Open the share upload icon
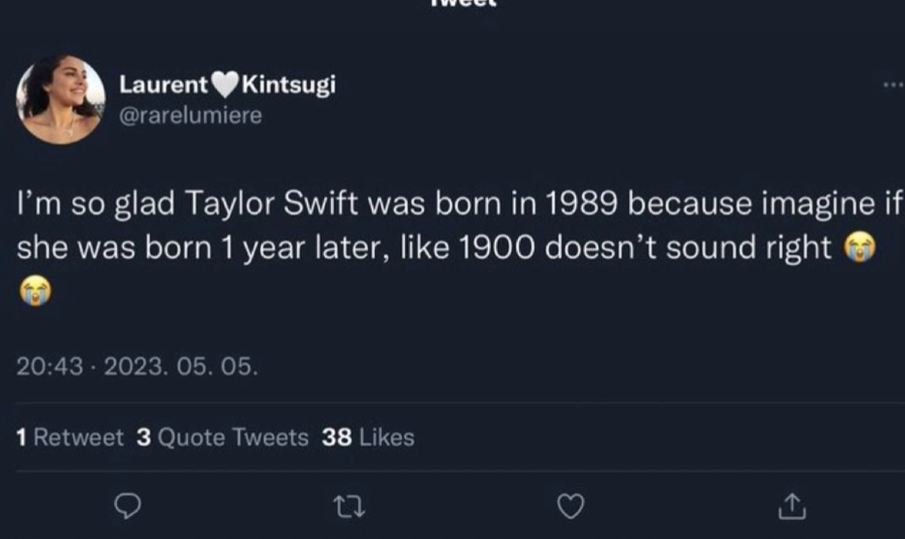 [792, 507]
